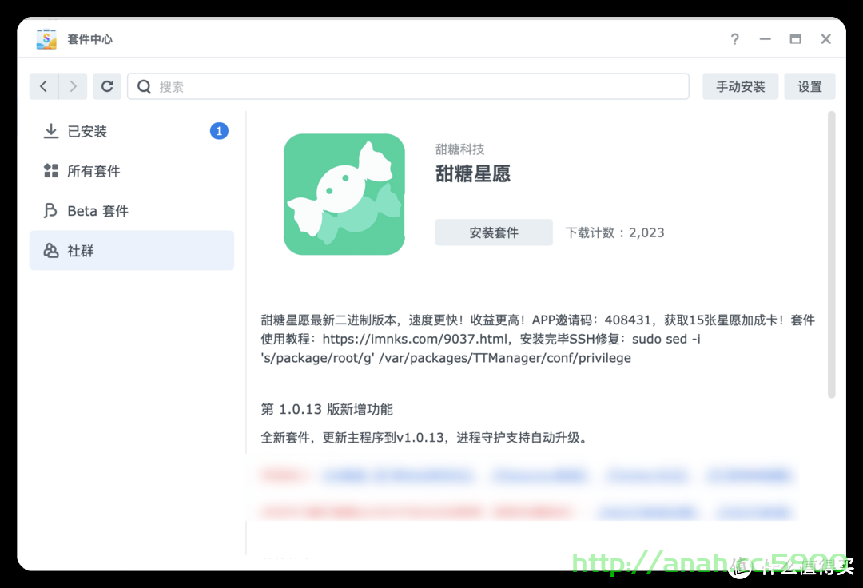The image size is (863, 588).
Task: Click the magnifier search icon
Action: click(144, 87)
